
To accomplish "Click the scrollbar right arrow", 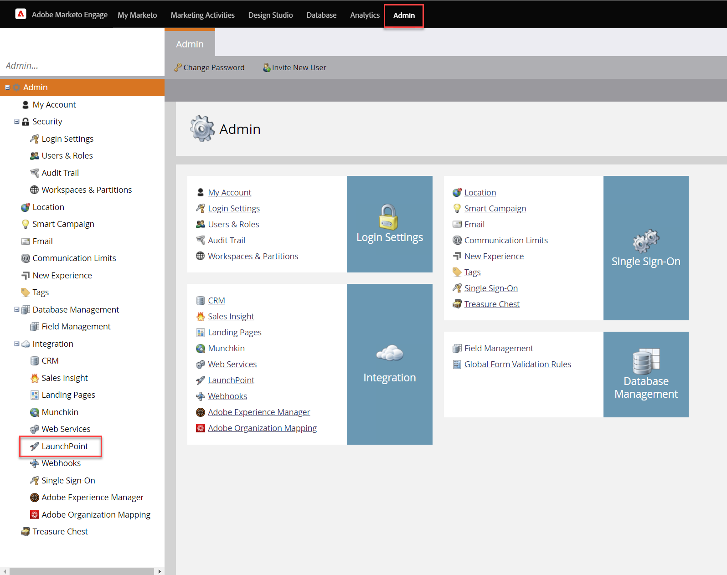I will [x=160, y=571].
